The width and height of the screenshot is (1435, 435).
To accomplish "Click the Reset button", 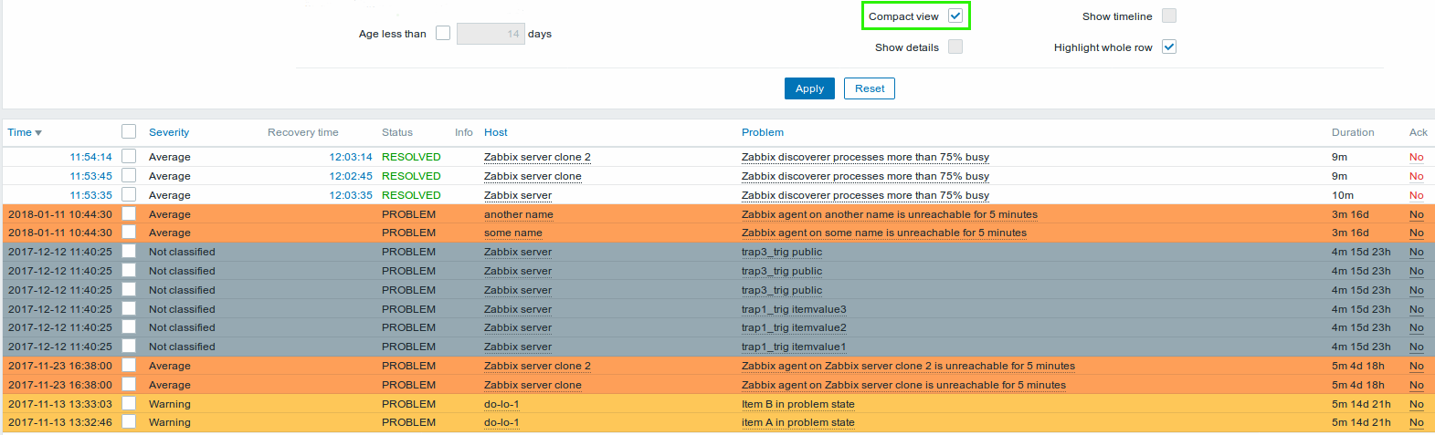I will [870, 88].
